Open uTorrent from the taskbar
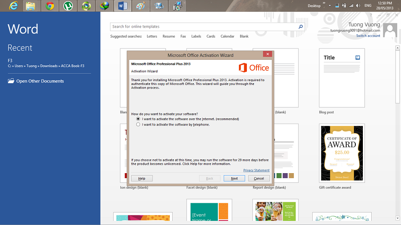 [68, 5]
